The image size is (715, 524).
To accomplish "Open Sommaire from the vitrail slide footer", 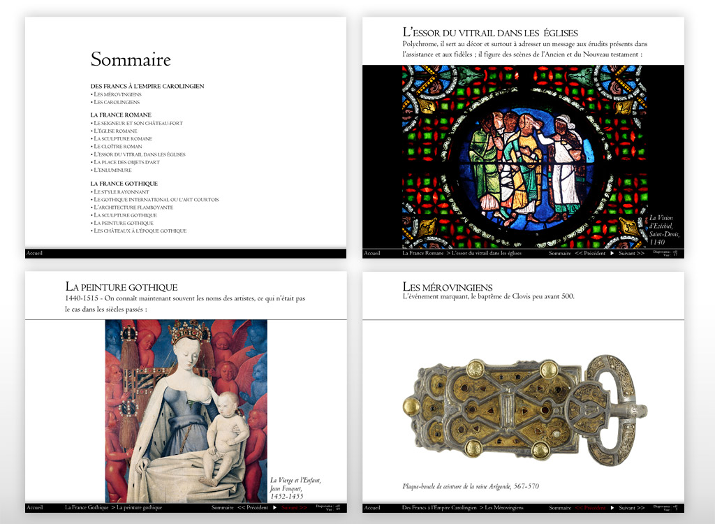I will [559, 253].
